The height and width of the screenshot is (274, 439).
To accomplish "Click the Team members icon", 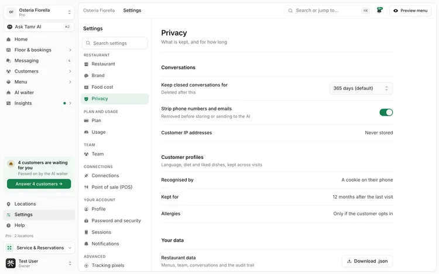I will pos(86,154).
